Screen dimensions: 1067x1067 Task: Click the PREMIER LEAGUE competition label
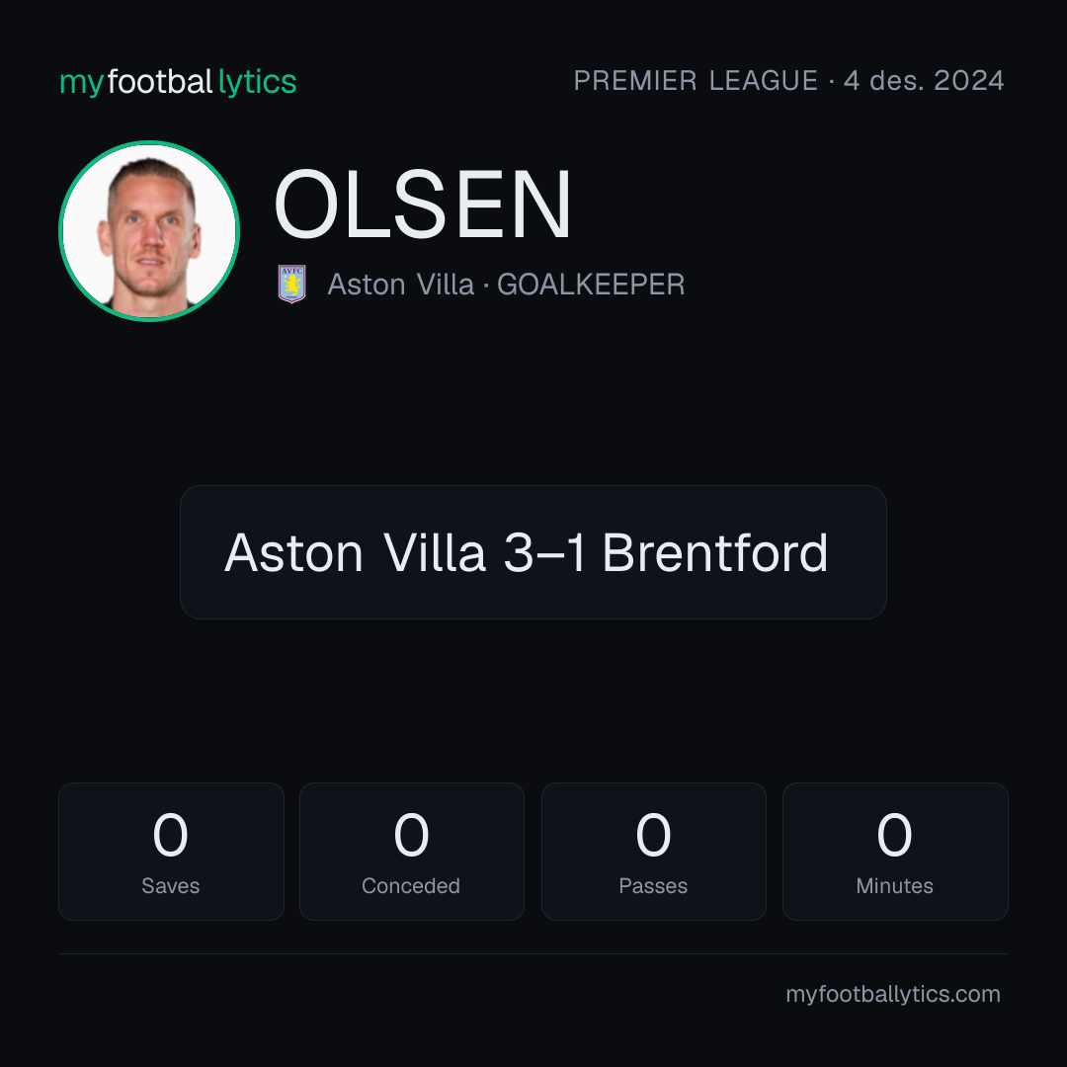point(696,80)
